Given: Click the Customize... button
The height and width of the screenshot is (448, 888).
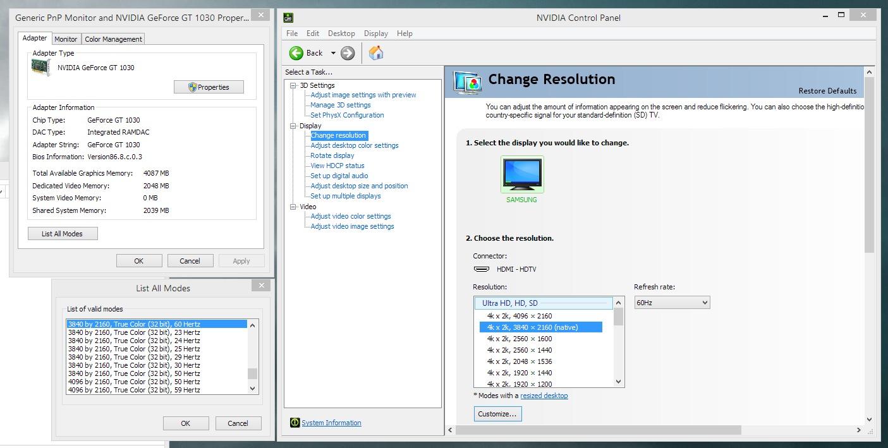Looking at the screenshot, I should pos(497,414).
